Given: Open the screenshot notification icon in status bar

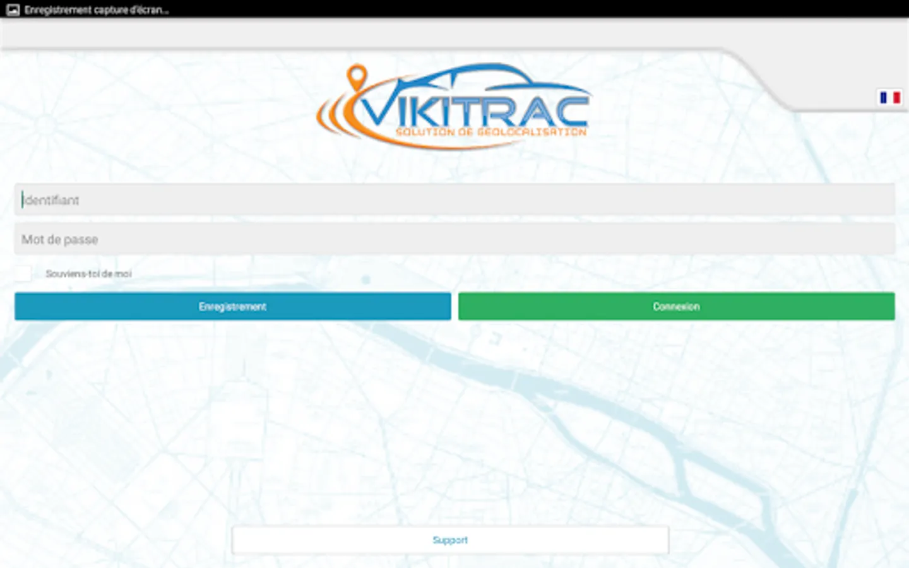Looking at the screenshot, I should (13, 9).
